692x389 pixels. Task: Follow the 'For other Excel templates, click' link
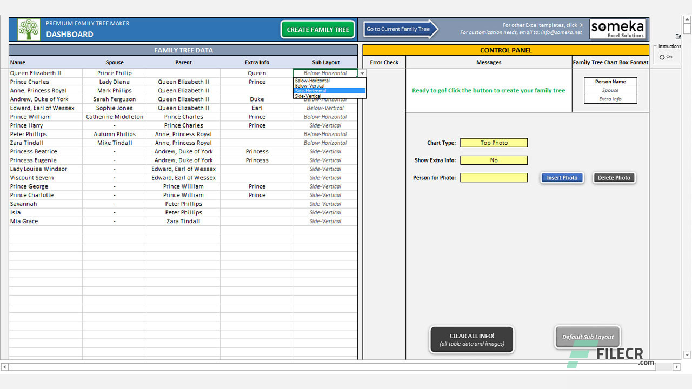(543, 25)
